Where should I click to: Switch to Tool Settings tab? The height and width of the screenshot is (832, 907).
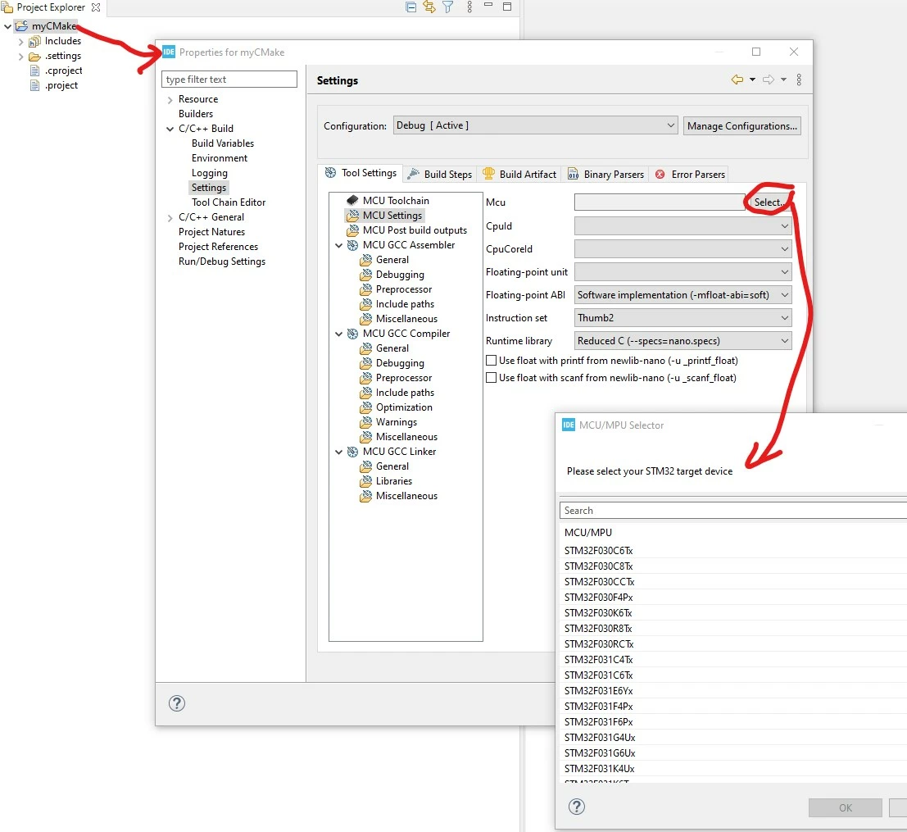pos(361,173)
